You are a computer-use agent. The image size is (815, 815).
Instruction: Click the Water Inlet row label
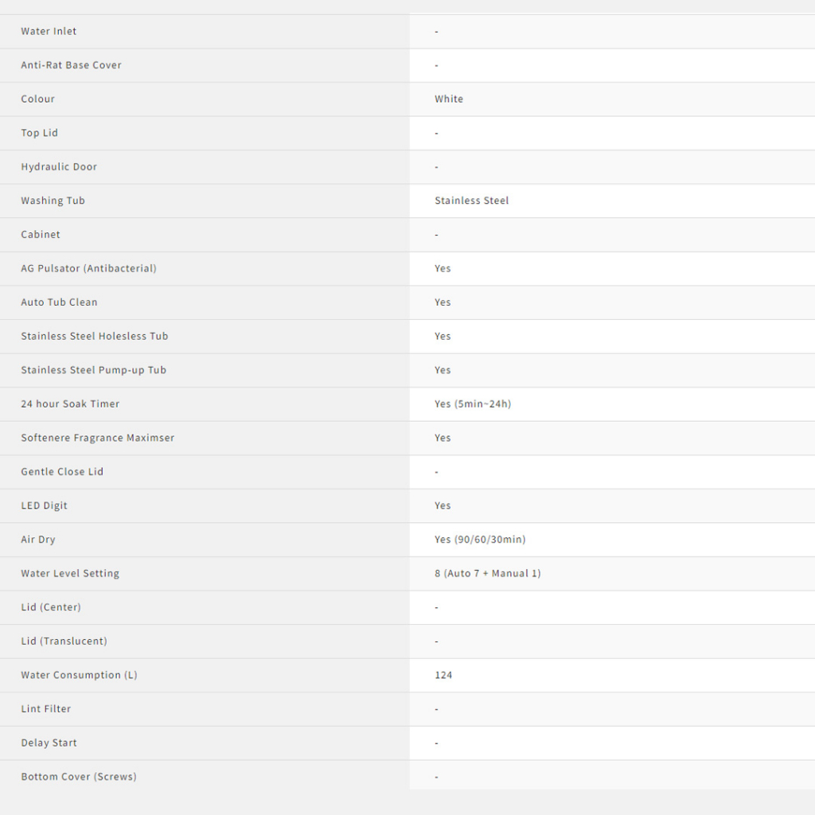[49, 31]
